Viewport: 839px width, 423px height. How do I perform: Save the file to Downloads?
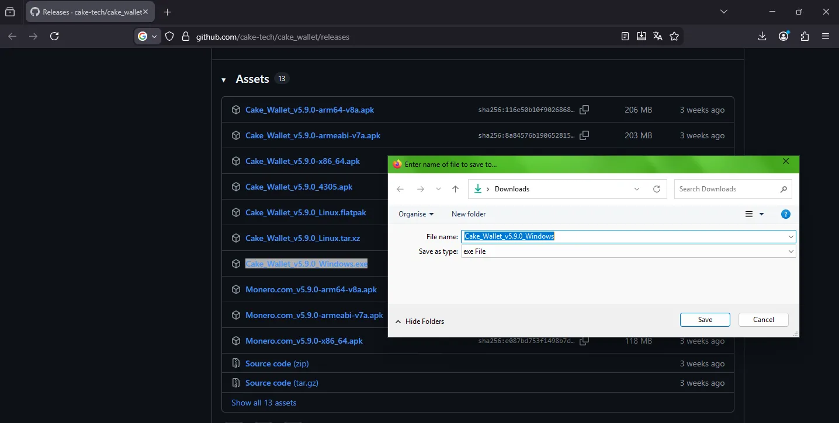tap(705, 320)
